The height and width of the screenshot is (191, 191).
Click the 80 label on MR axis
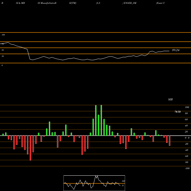[x=186, y=113]
